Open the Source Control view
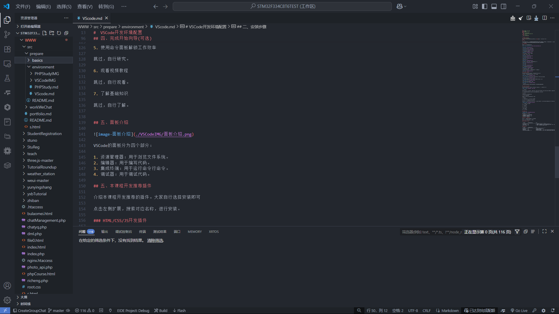The height and width of the screenshot is (314, 559). click(x=7, y=34)
